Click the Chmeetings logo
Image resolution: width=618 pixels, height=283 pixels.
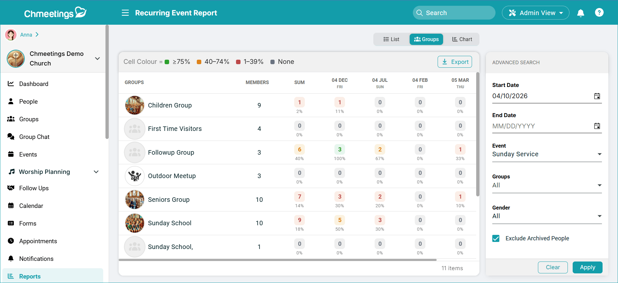coord(55,13)
